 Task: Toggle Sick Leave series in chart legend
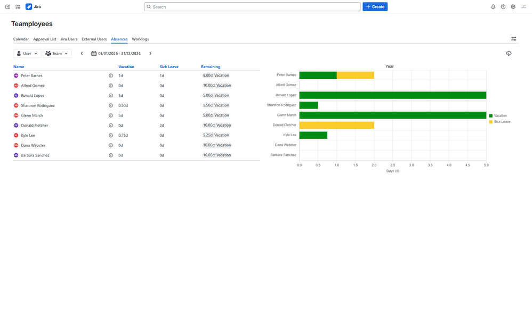point(499,122)
